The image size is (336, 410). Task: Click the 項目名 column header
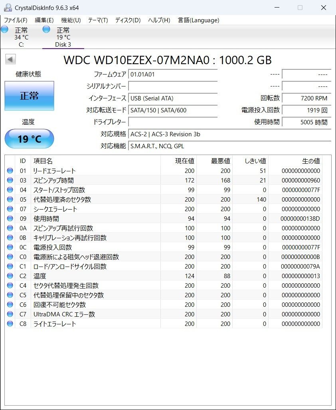(x=96, y=161)
